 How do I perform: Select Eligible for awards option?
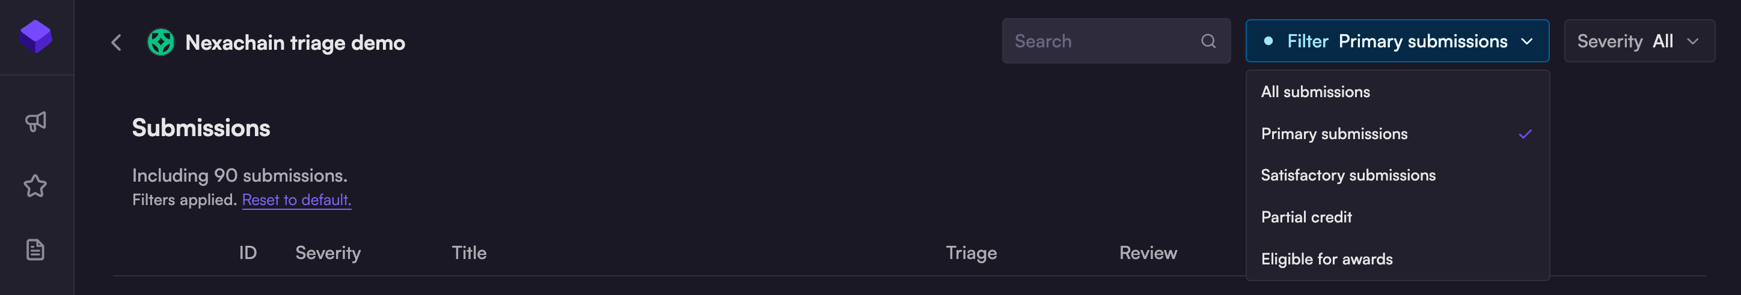coord(1326,258)
